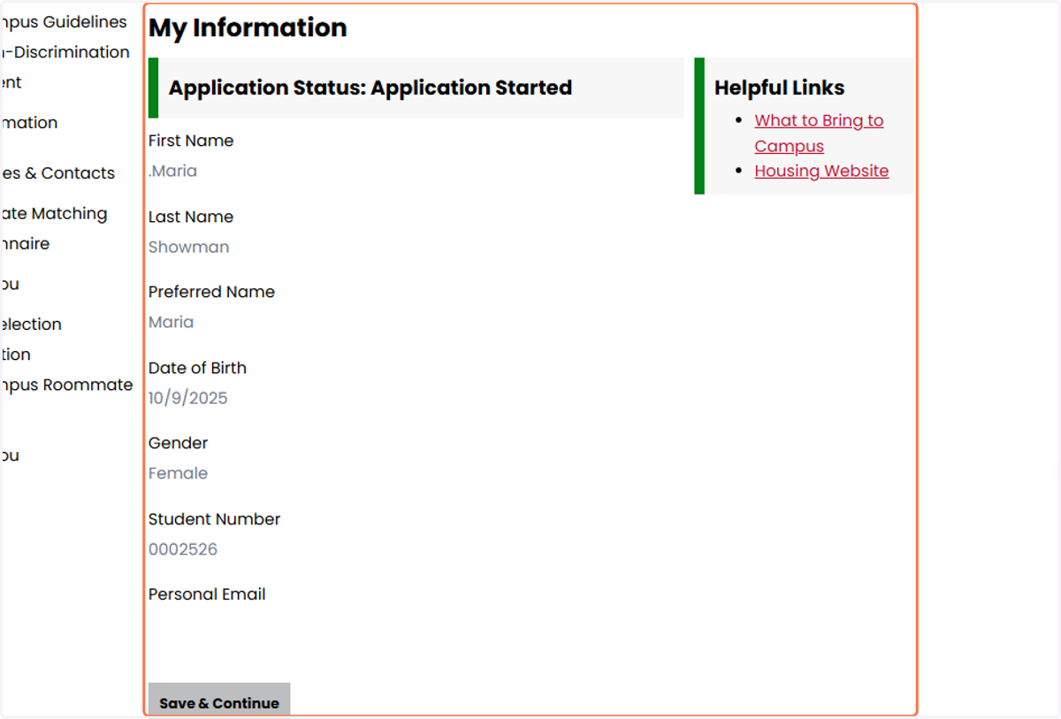
Task: Click the Helpful Links heading
Action: point(779,88)
